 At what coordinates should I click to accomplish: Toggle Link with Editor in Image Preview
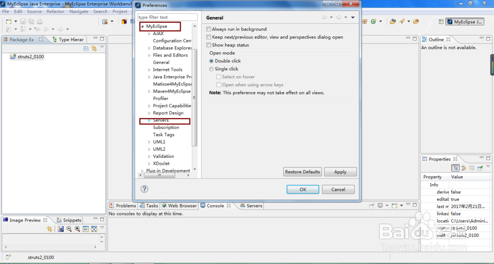pyautogui.click(x=49, y=229)
